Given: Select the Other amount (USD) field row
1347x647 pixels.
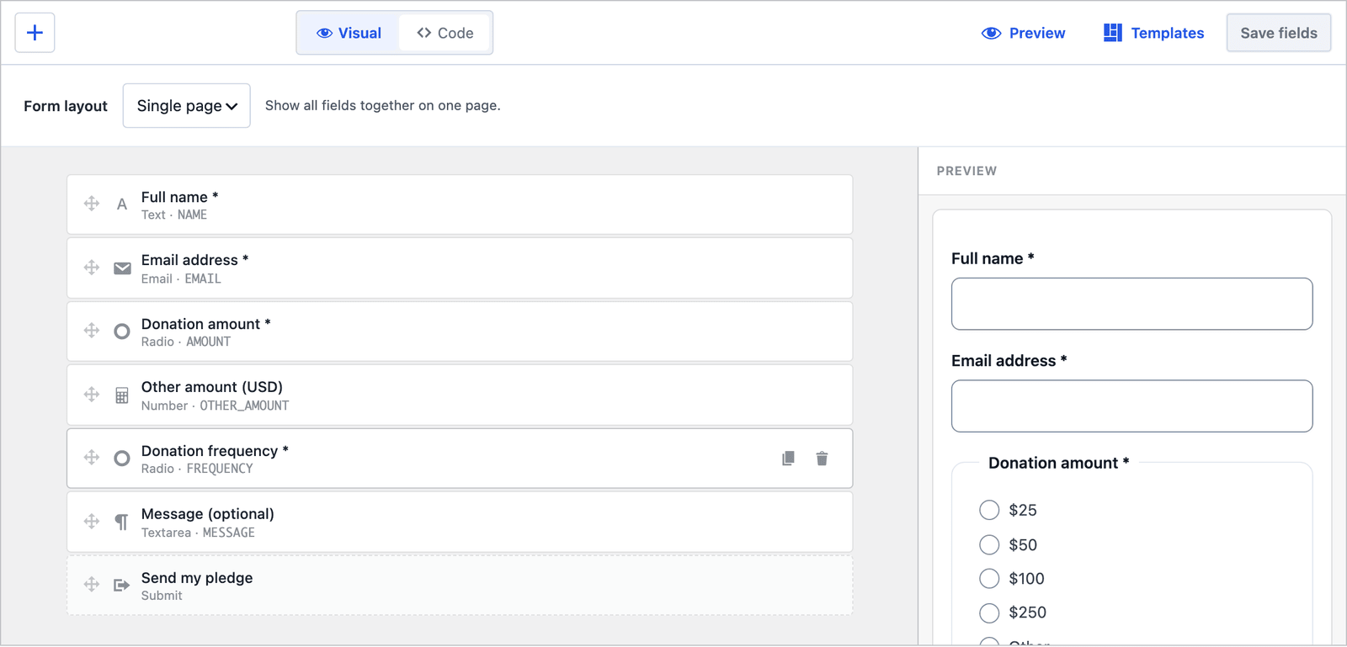Looking at the screenshot, I should pyautogui.click(x=460, y=395).
